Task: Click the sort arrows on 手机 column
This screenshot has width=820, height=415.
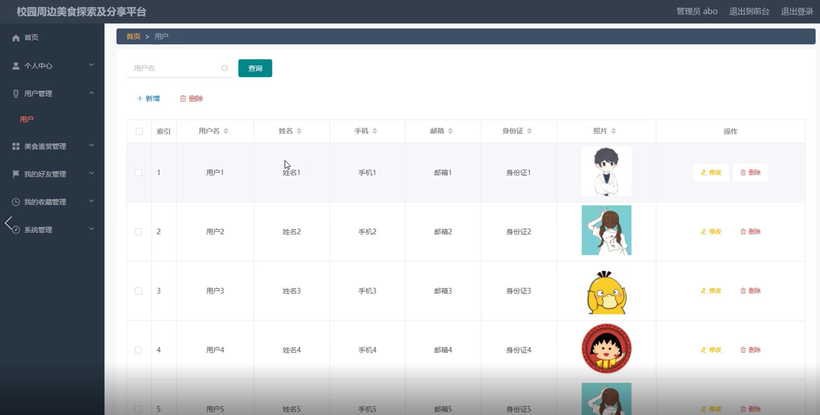Action: [375, 131]
